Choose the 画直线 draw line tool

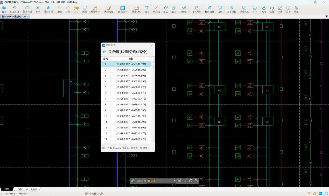click(156, 9)
